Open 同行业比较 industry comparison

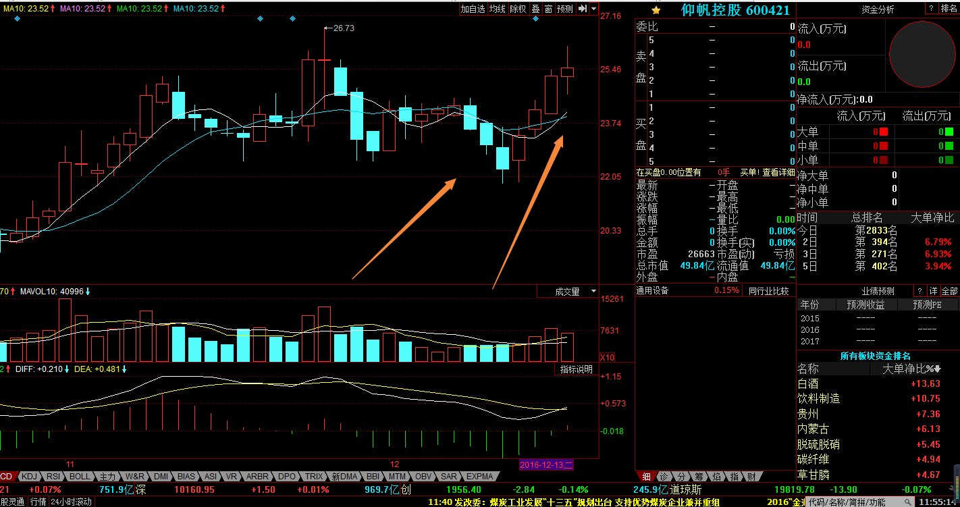(x=768, y=291)
